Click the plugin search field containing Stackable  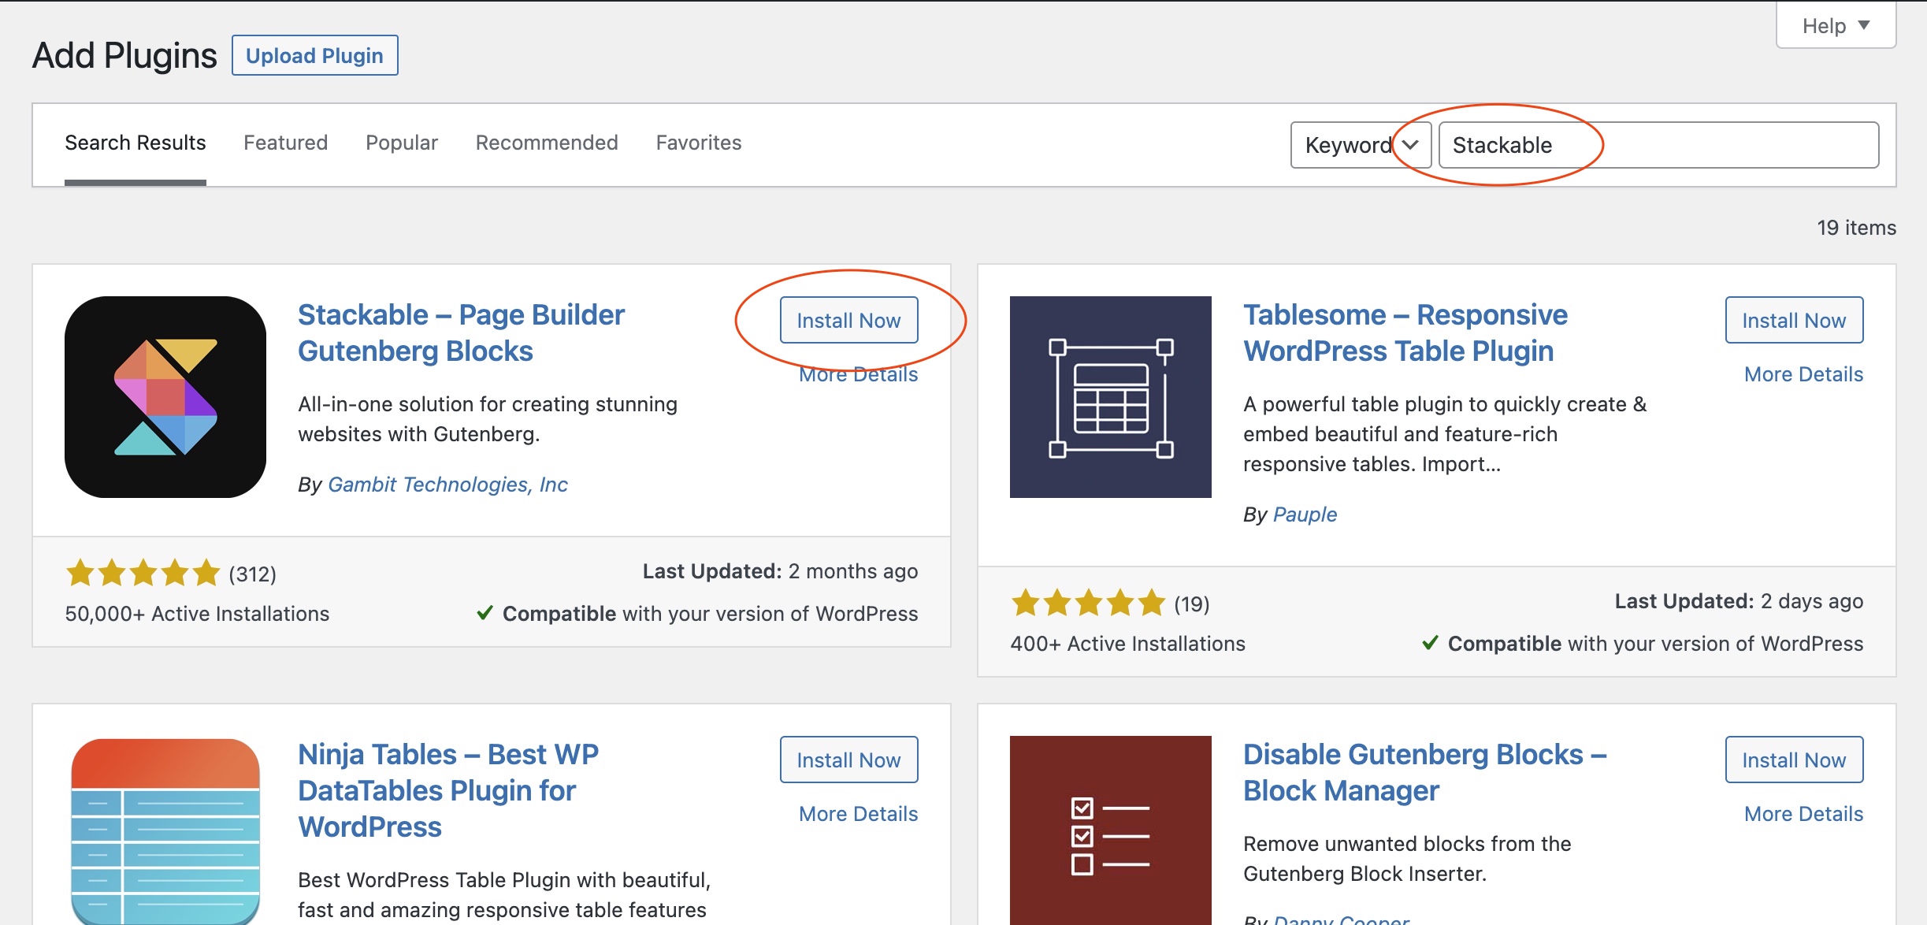tap(1658, 145)
